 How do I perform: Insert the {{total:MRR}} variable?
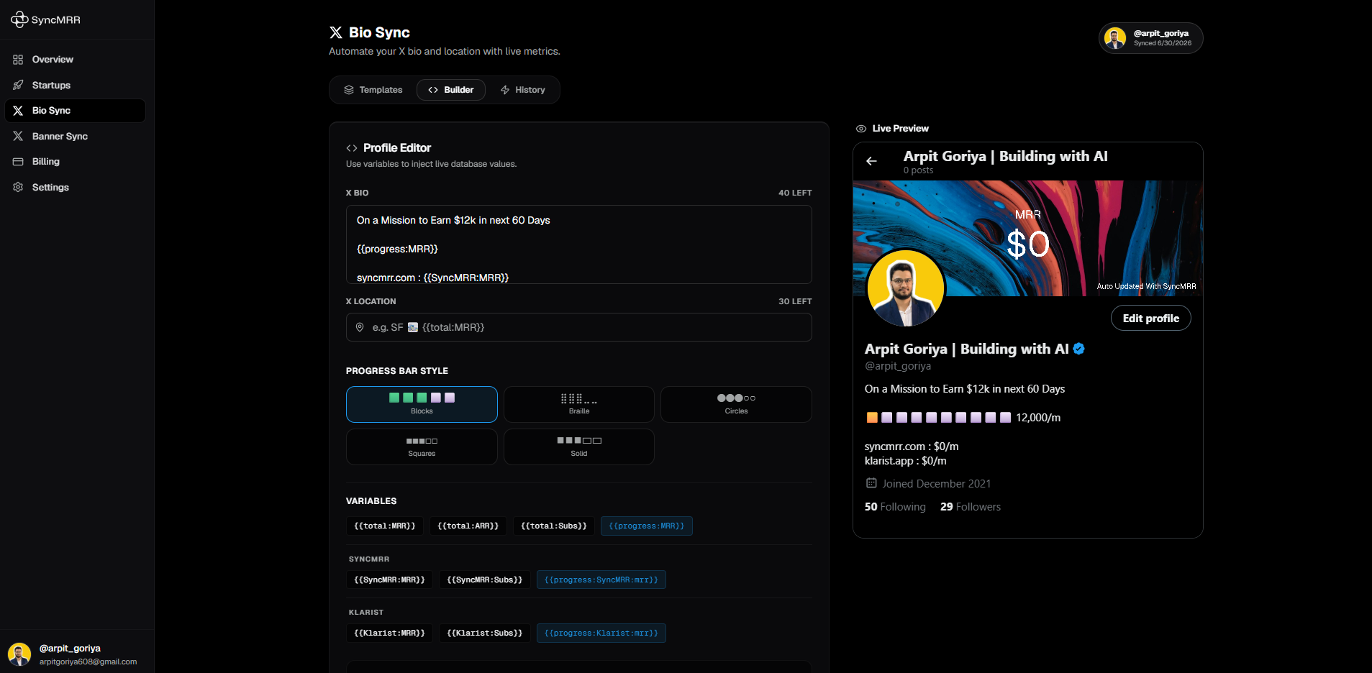[x=385, y=526]
